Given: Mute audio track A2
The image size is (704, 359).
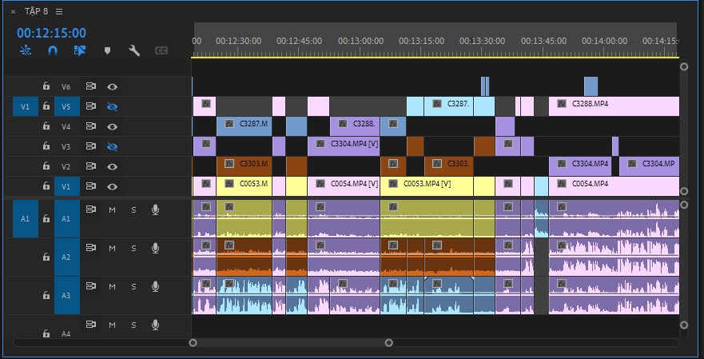Looking at the screenshot, I should (112, 248).
